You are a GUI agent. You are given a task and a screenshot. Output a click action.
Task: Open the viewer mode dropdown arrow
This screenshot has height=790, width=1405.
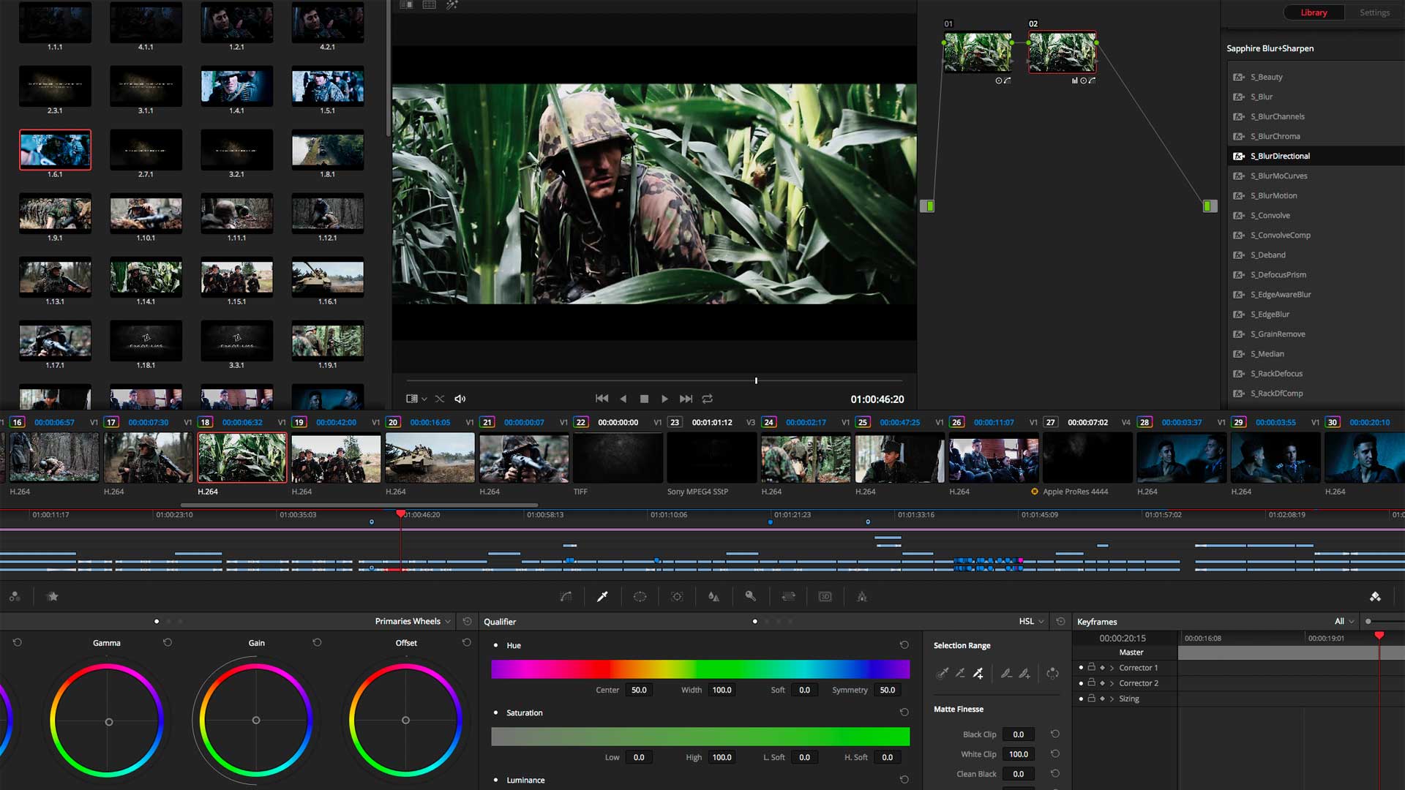[424, 399]
